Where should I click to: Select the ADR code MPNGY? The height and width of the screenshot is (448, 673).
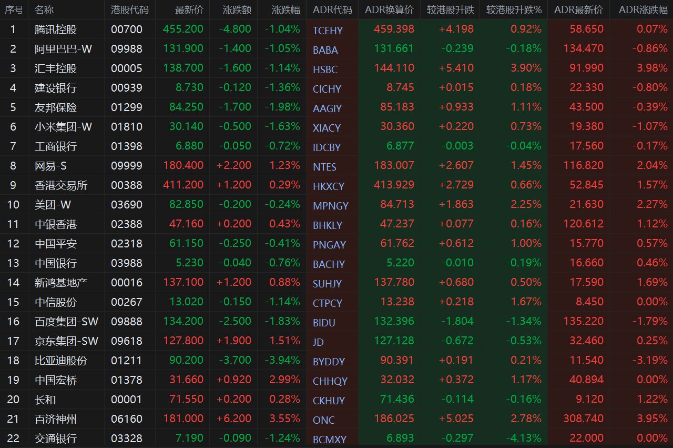331,206
